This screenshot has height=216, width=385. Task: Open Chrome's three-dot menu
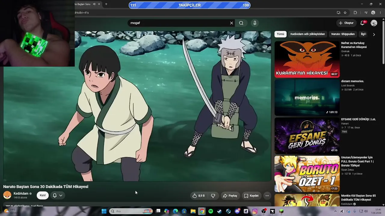coord(381,13)
